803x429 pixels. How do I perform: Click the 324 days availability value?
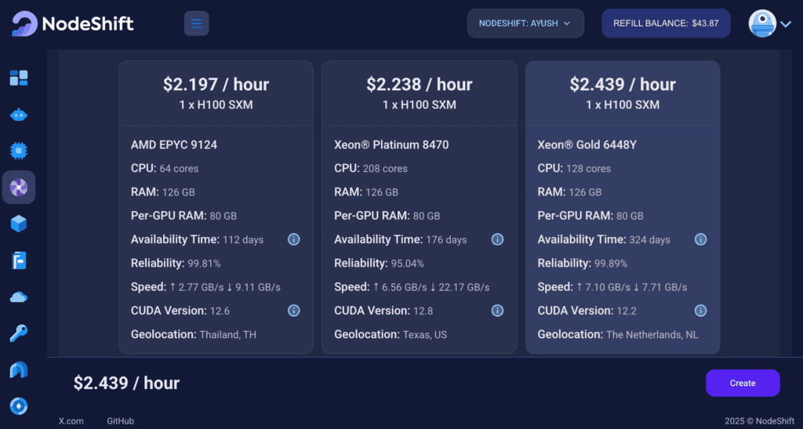click(x=649, y=239)
